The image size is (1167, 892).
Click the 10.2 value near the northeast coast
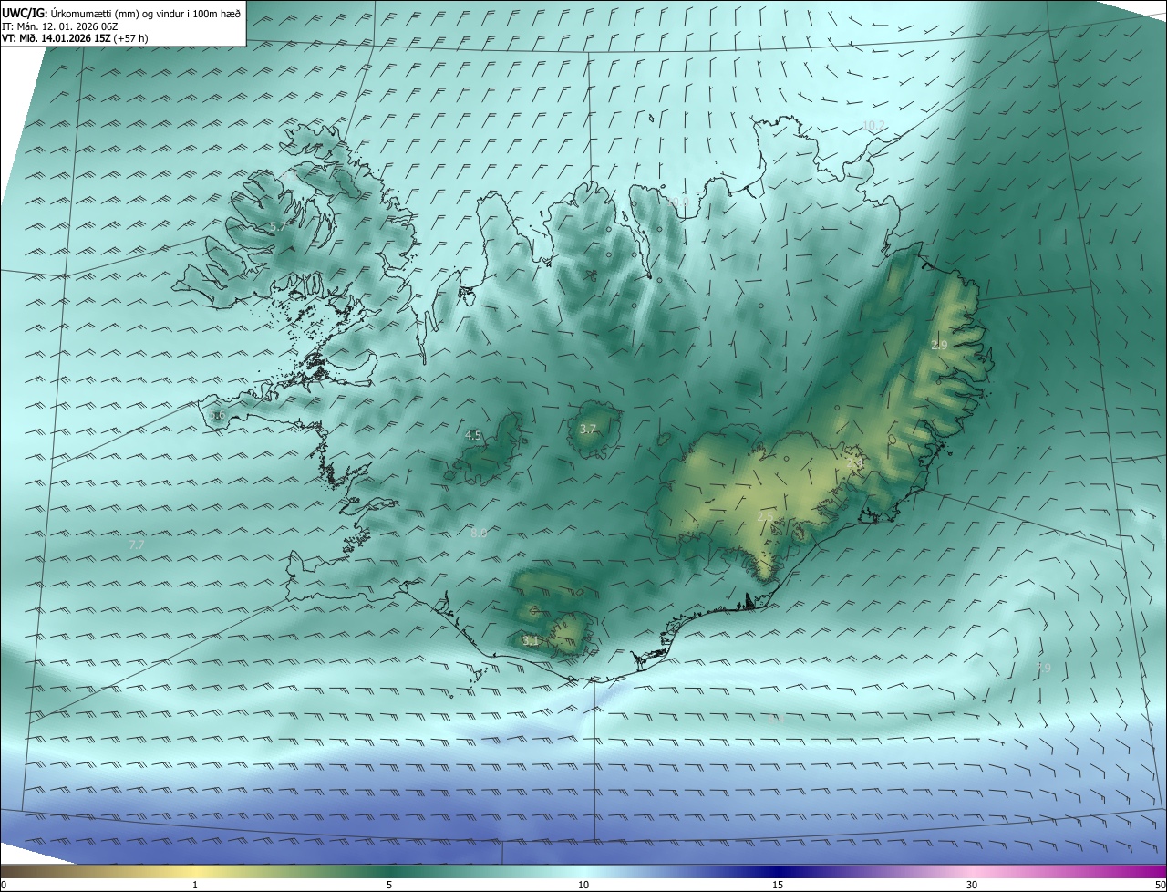[873, 125]
